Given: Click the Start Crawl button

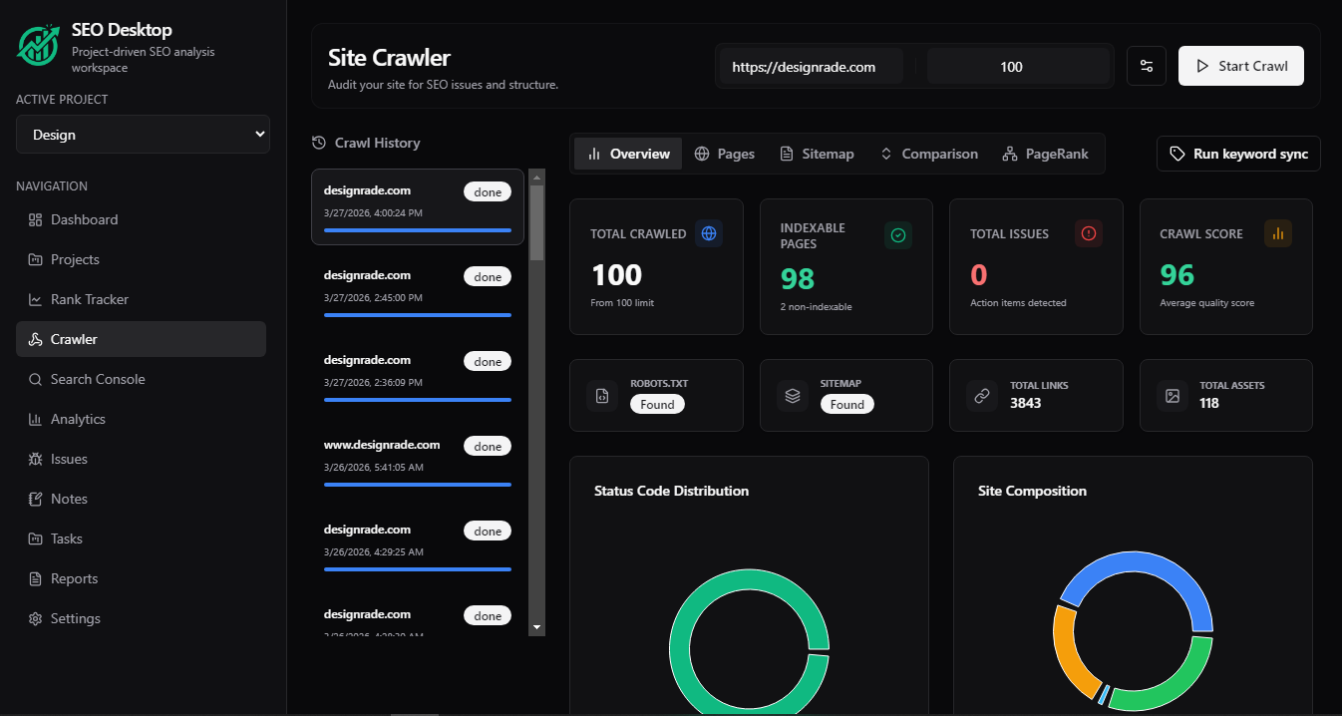Looking at the screenshot, I should [1241, 66].
